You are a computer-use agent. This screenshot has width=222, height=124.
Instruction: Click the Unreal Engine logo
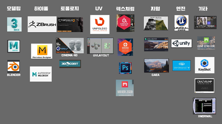tap(182, 23)
